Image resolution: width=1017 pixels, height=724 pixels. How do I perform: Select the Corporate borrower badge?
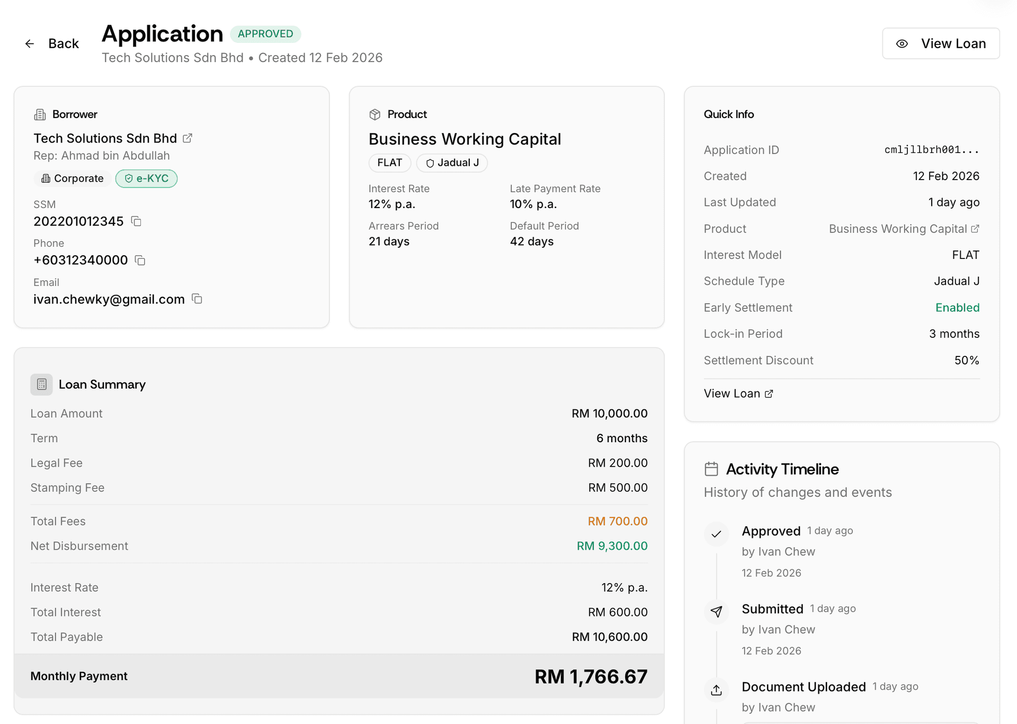(72, 178)
